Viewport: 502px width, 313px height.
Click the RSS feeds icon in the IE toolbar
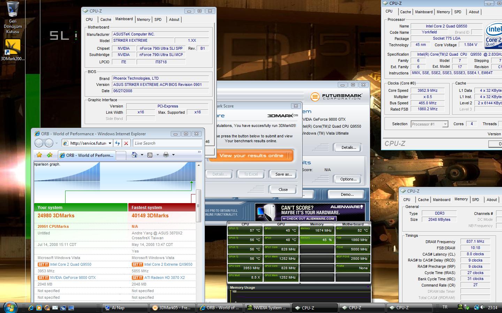150,155
